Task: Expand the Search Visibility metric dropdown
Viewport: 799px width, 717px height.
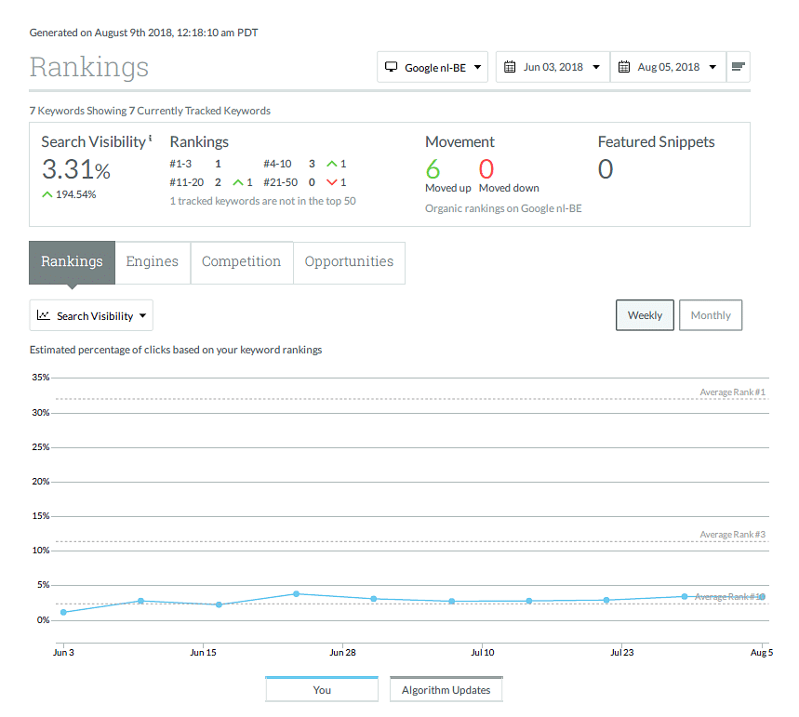Action: pos(91,315)
